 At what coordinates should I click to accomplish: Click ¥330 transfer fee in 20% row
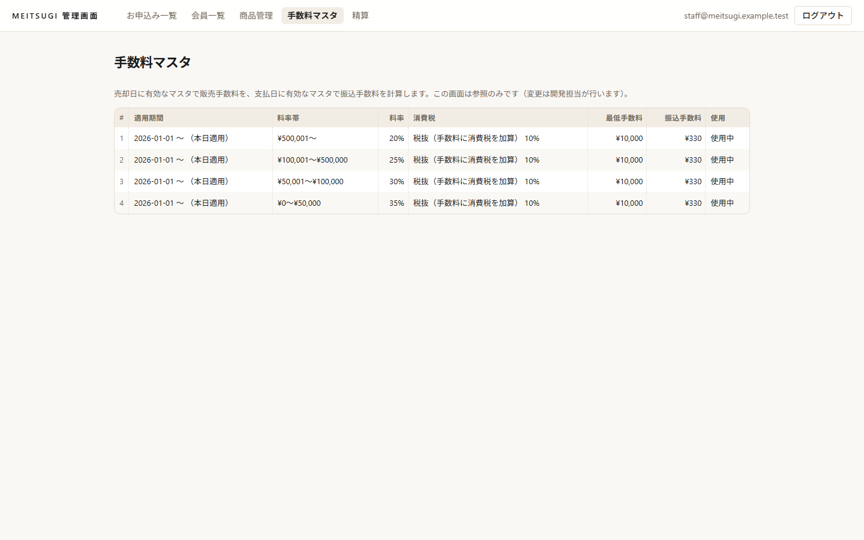[x=693, y=138]
